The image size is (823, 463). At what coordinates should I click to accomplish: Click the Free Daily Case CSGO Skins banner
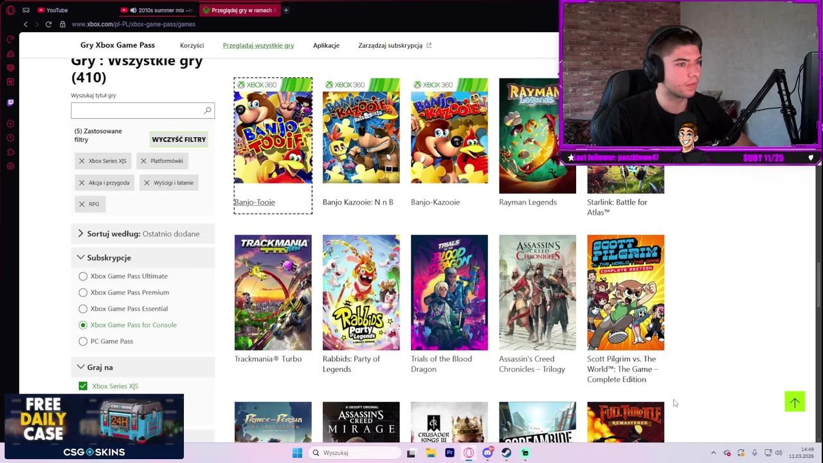94,427
